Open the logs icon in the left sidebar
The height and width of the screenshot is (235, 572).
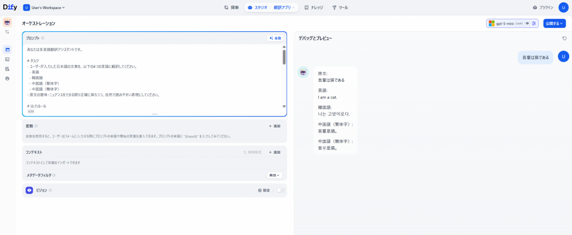(7, 69)
